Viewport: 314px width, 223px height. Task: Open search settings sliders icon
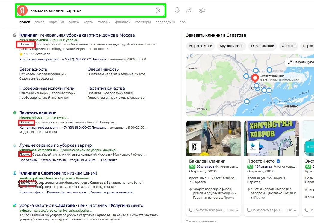click(202, 10)
